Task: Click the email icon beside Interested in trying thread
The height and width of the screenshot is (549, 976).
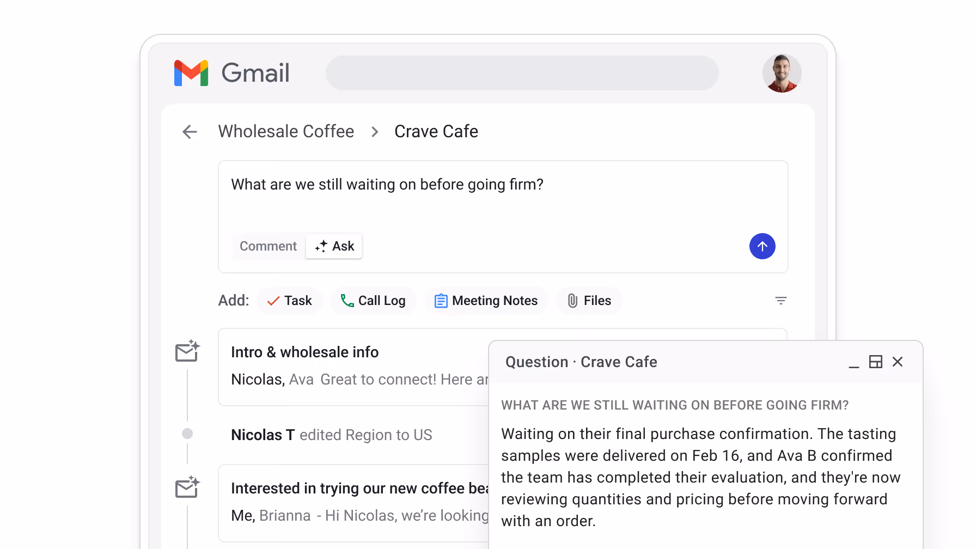Action: [x=187, y=487]
